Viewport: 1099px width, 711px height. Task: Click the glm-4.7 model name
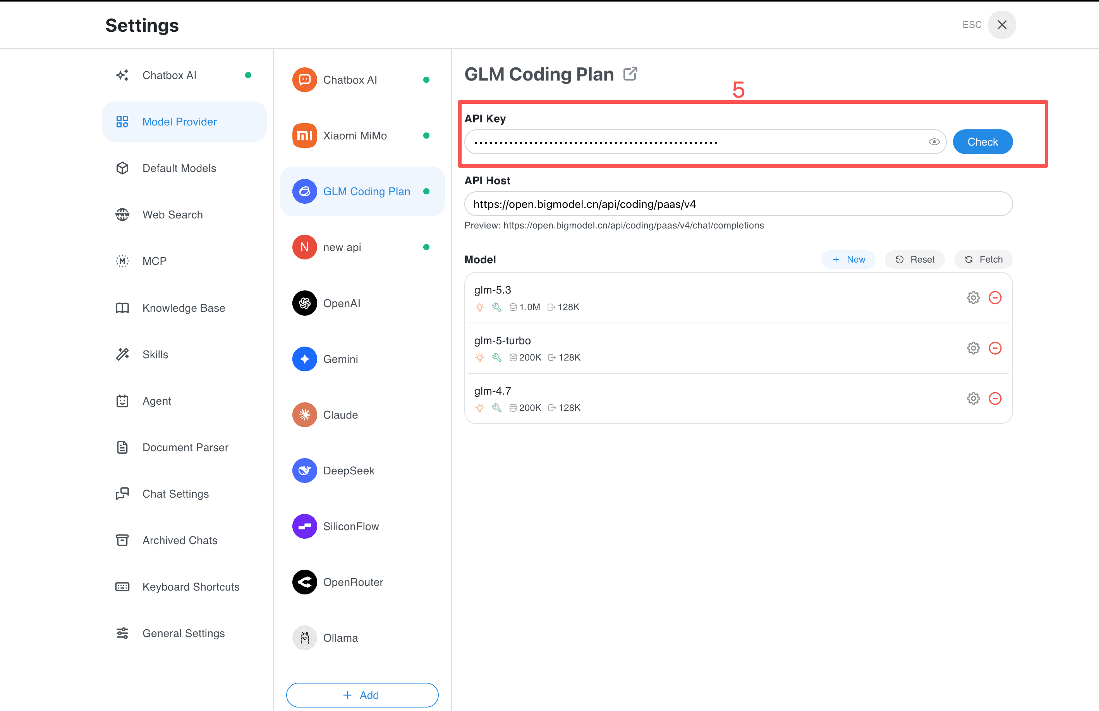493,391
